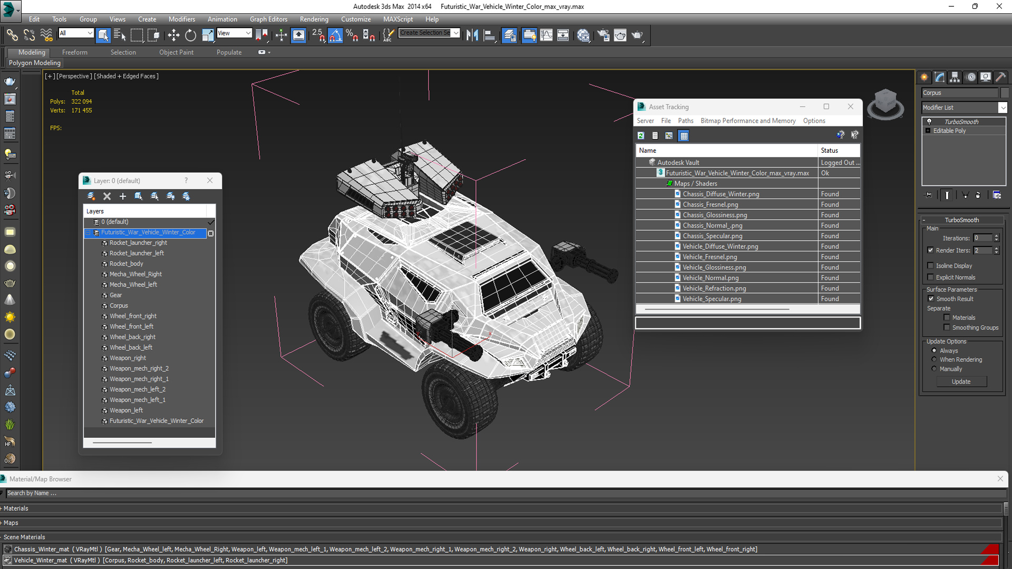The height and width of the screenshot is (569, 1012).
Task: Click the Bind to Space Warp tool
Action: tap(47, 35)
